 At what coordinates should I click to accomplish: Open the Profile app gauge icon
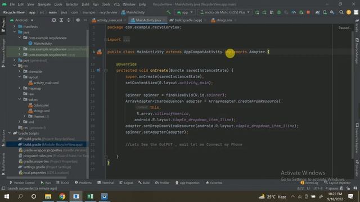(x=294, y=12)
